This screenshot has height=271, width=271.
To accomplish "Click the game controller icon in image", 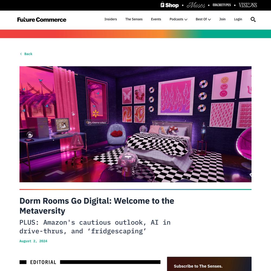I will pyautogui.click(x=30, y=135).
